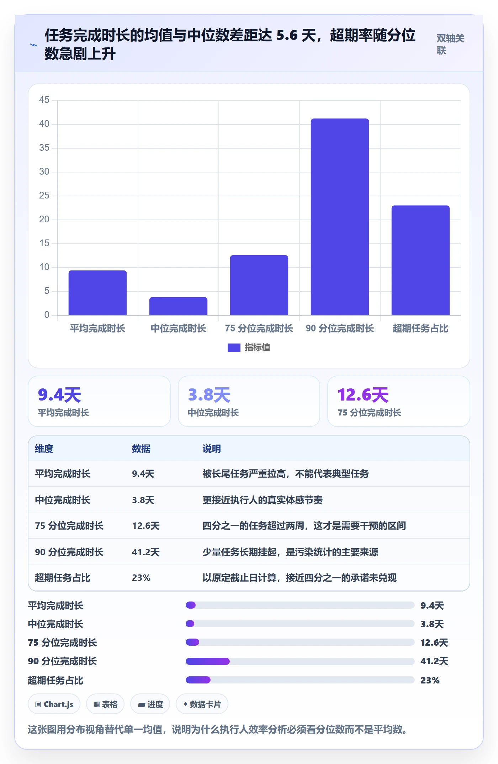This screenshot has width=498, height=764.
Task: Toggle the 指标值 legend color swatch
Action: (234, 347)
